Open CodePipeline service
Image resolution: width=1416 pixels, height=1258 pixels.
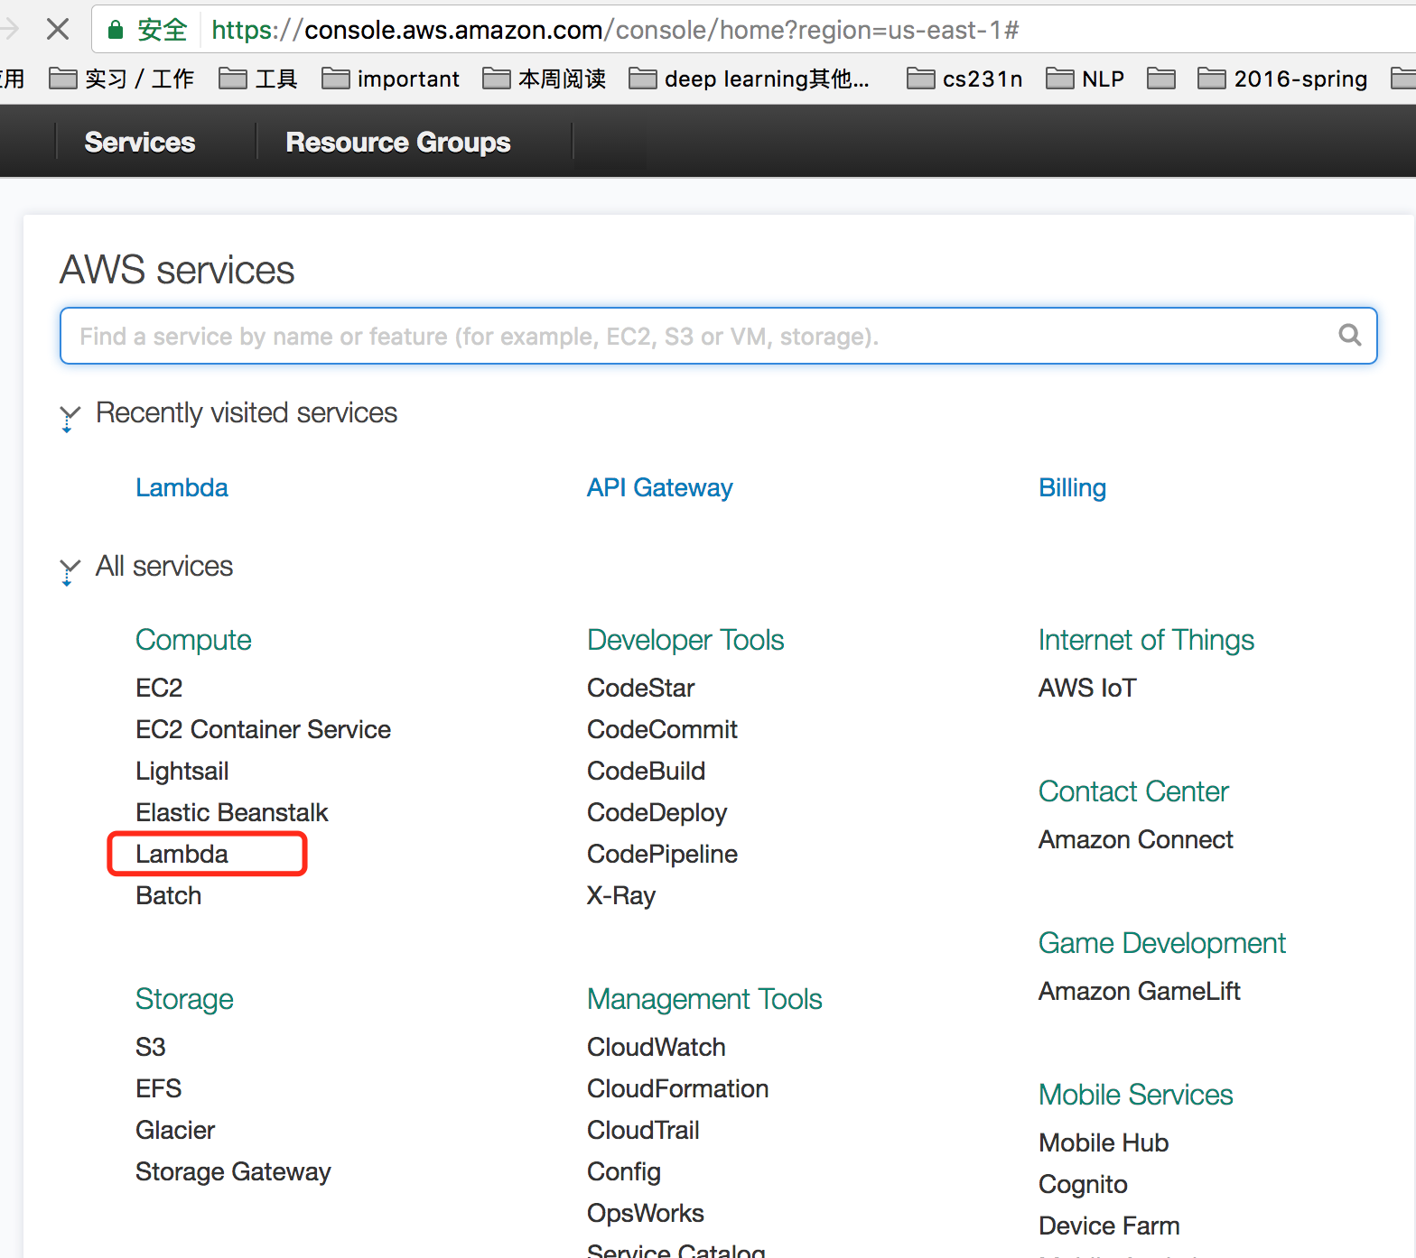(x=662, y=854)
